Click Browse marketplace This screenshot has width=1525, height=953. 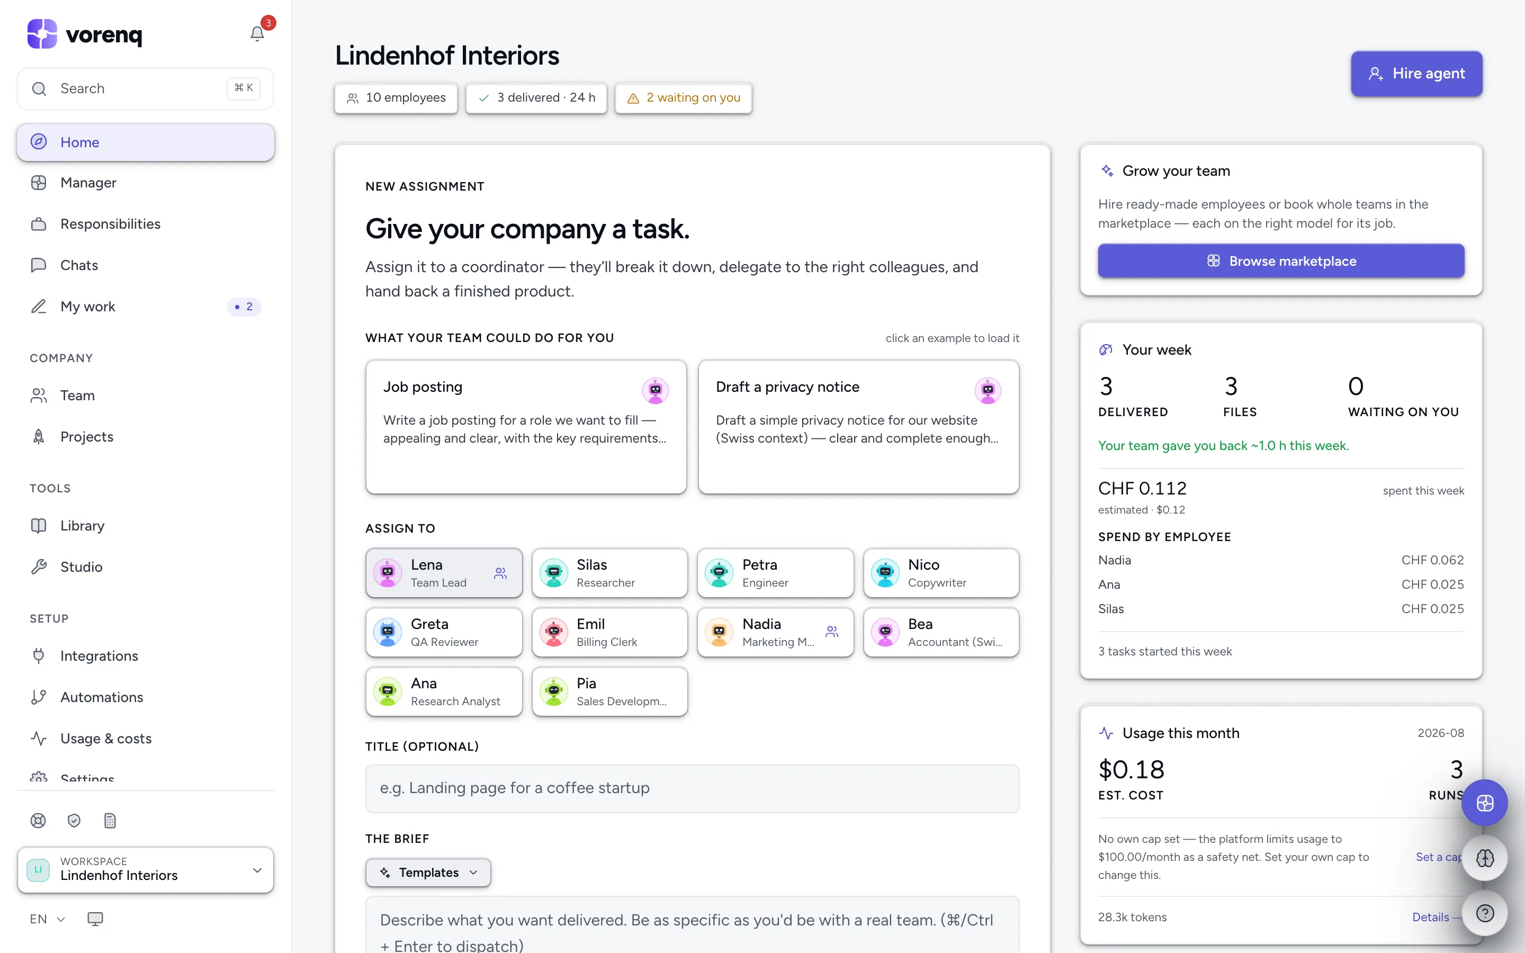click(1280, 261)
